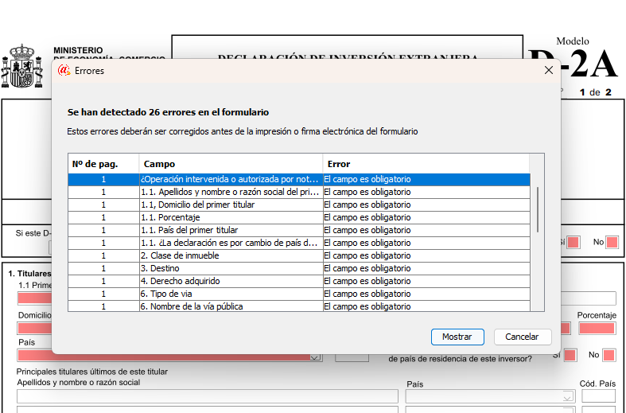Image resolution: width=626 pixels, height=413 pixels.
Task: Click the Errores dialog @ icon
Action: [x=64, y=71]
